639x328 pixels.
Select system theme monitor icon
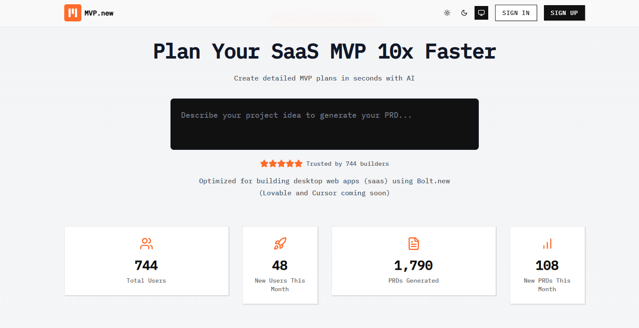481,13
